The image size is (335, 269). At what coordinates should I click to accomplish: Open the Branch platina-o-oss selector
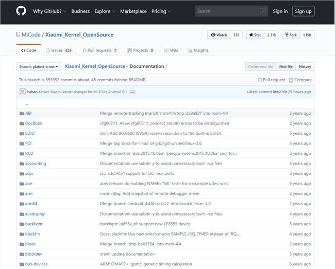coord(39,66)
